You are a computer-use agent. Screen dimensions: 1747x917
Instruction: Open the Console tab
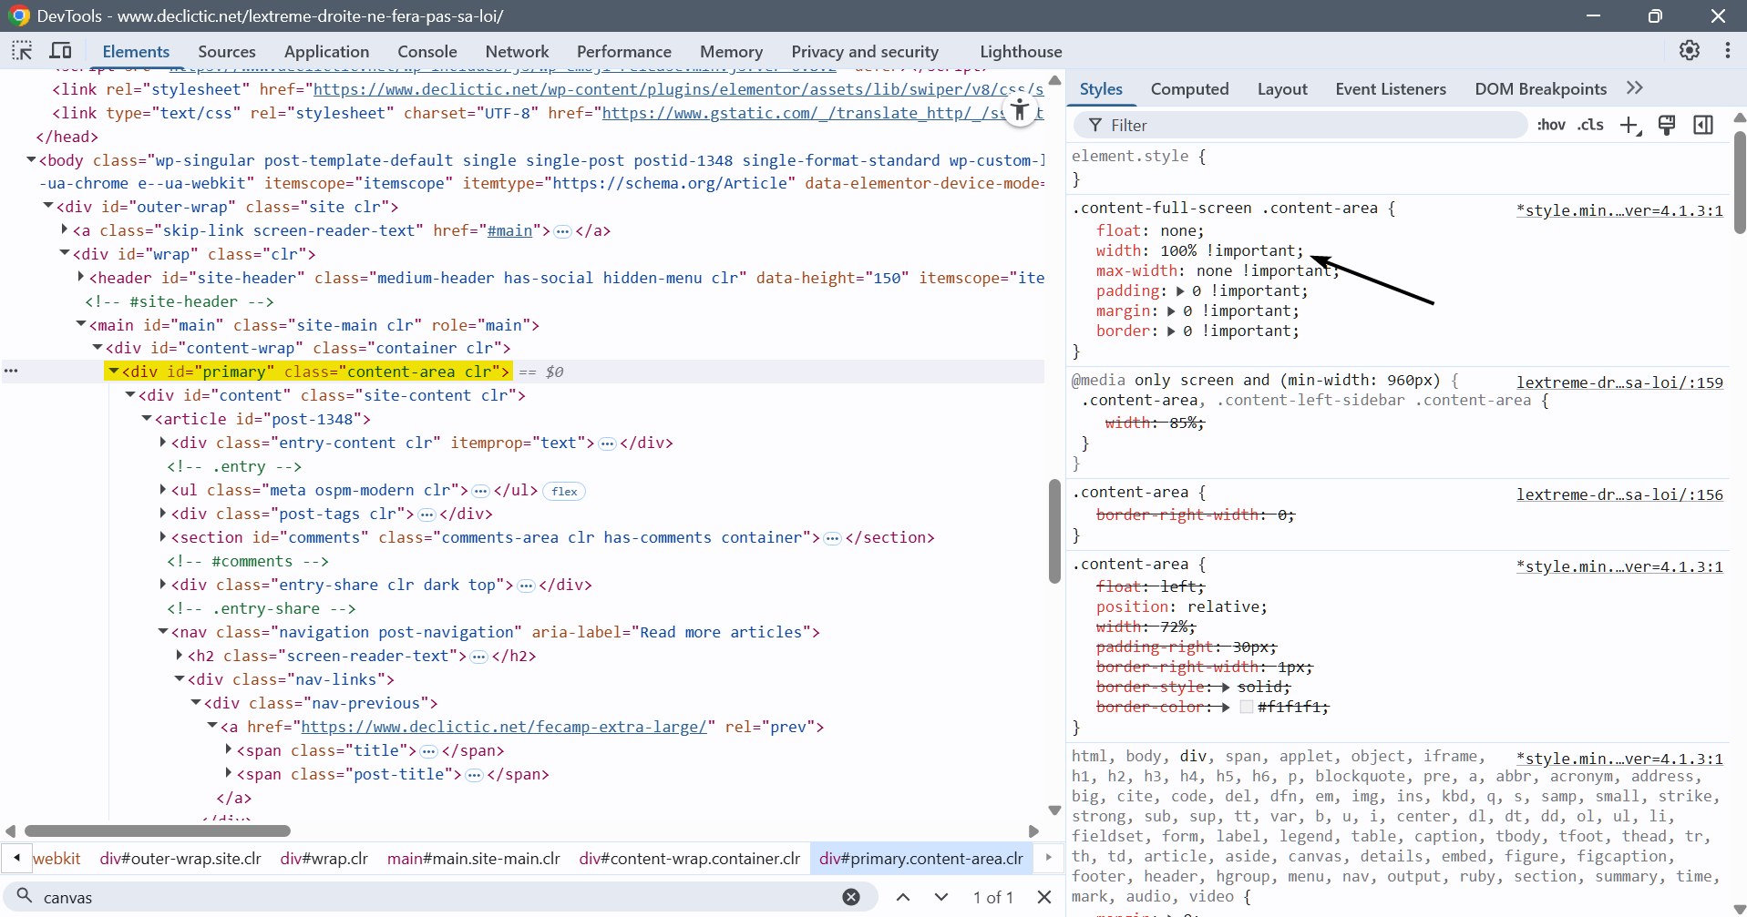click(427, 52)
